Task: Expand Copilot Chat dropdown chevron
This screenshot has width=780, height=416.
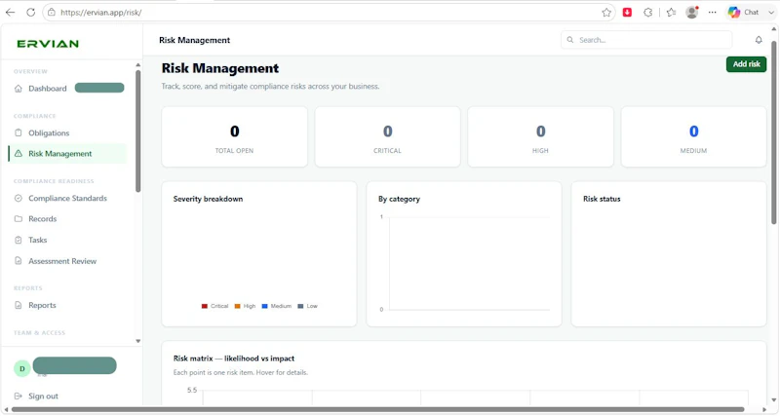Action: pyautogui.click(x=771, y=13)
